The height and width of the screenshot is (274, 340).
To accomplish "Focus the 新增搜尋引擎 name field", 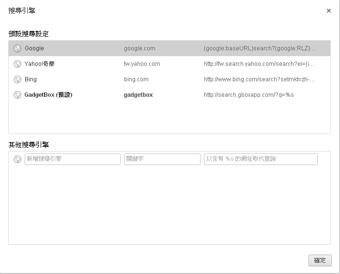I will 73,159.
